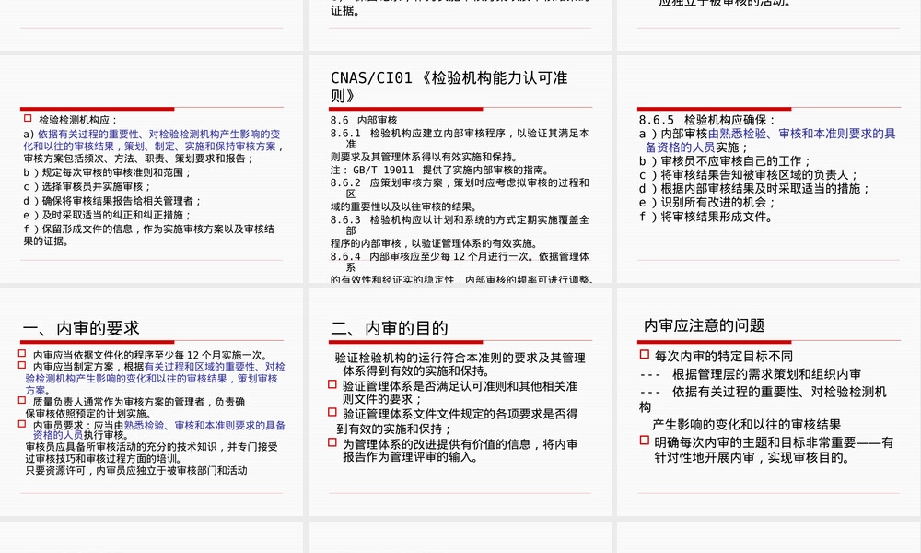Click the line 检验检测机构应：
This screenshot has width=921, height=553.
(78, 120)
